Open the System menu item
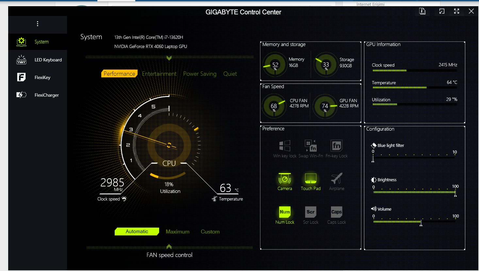 click(x=38, y=42)
